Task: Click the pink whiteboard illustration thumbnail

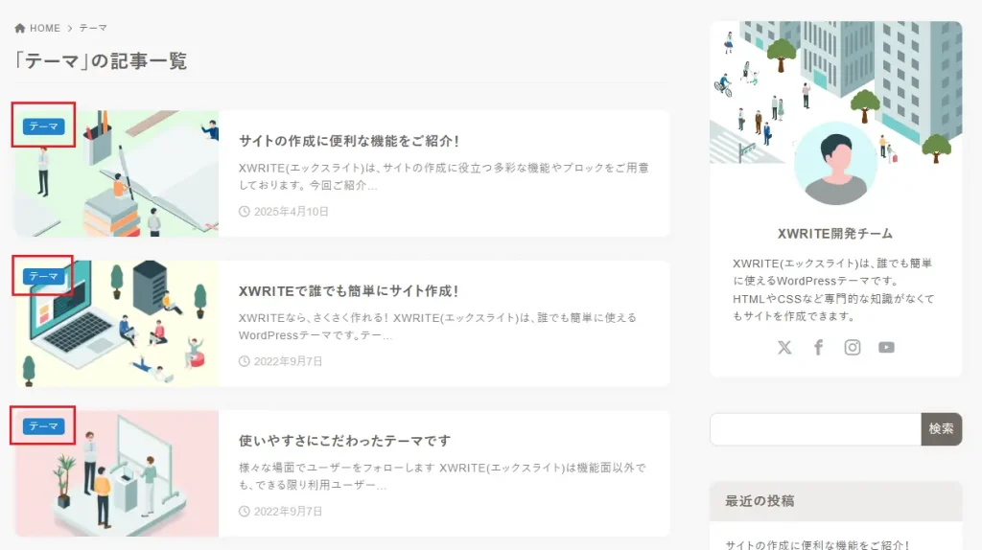Action: click(x=116, y=473)
